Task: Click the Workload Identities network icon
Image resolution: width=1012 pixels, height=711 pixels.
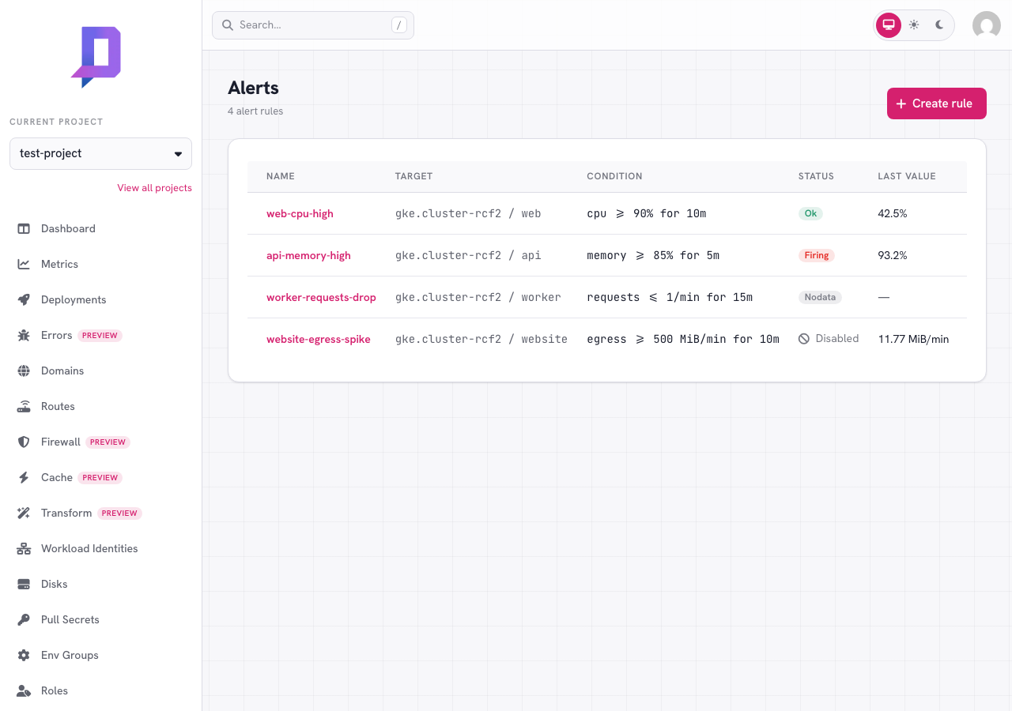Action: 24,548
